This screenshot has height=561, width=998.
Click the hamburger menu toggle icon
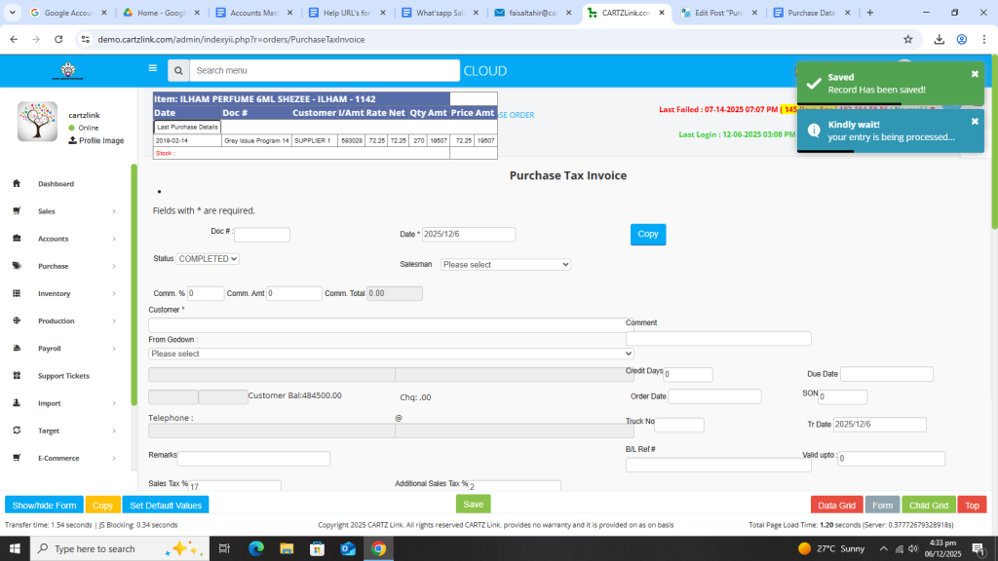coord(152,69)
